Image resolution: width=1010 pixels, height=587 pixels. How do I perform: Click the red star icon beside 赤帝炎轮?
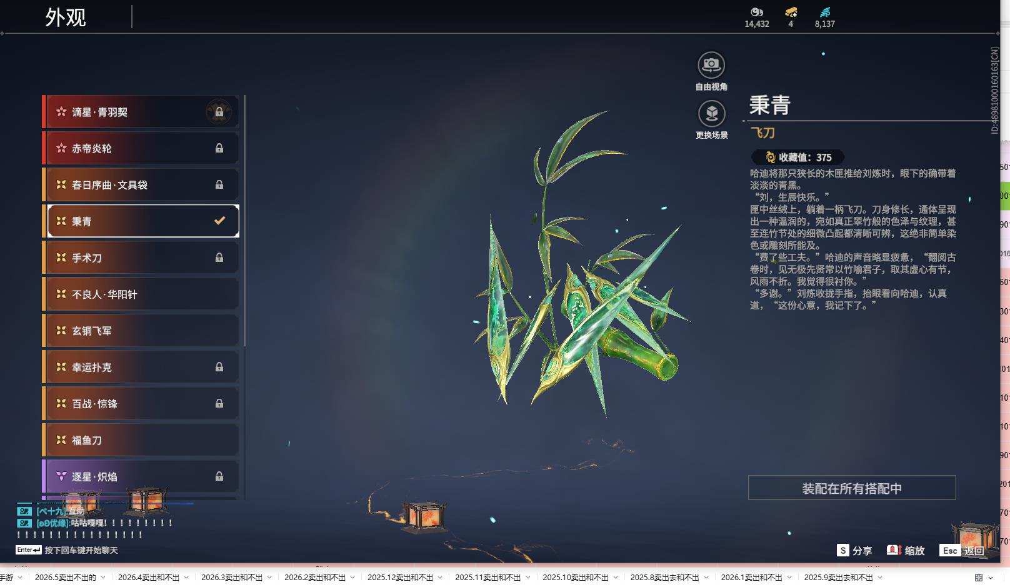tap(61, 148)
